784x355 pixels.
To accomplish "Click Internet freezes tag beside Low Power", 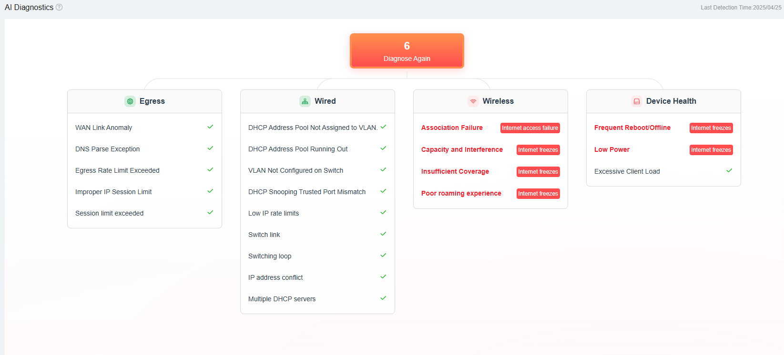I will (x=711, y=150).
